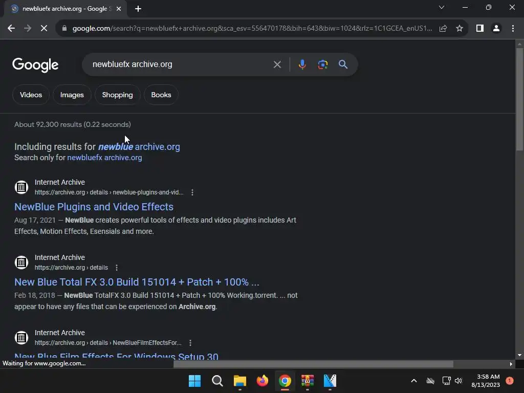524x393 pixels.
Task: Open the Windows Start menu
Action: [194, 381]
